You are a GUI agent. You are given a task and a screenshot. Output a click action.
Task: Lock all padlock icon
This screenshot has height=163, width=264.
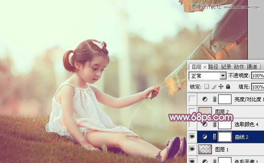[x=228, y=87]
